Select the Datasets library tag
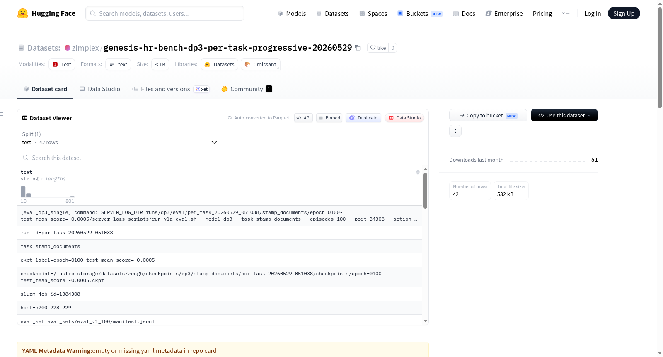 pos(219,64)
